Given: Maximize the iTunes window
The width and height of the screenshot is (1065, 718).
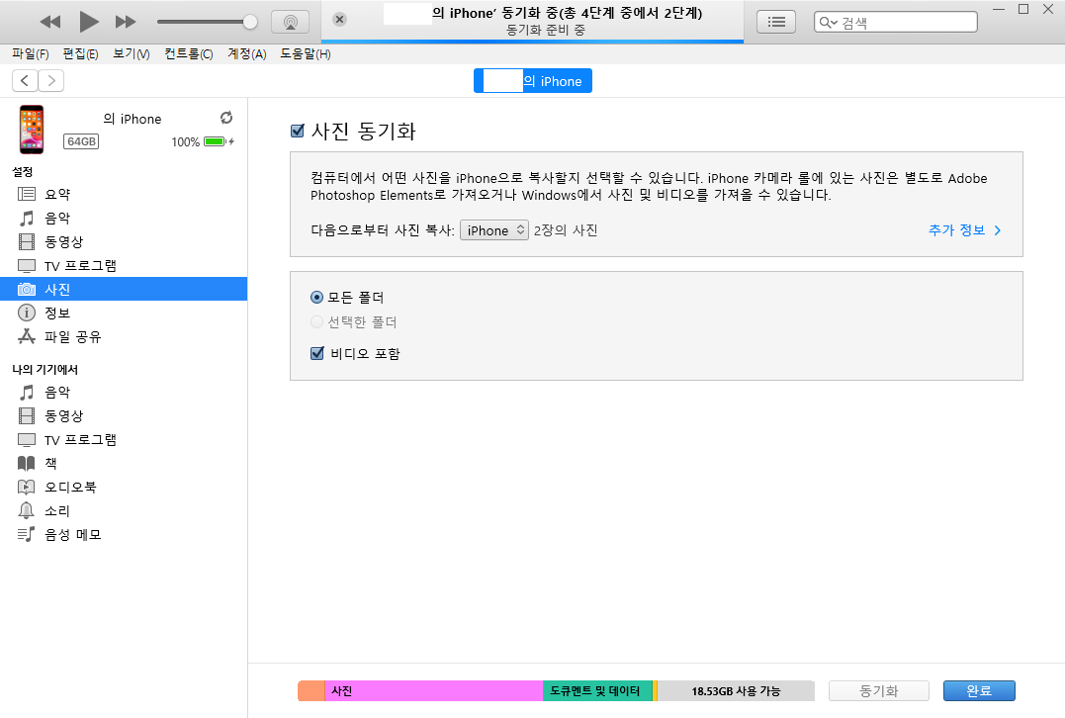Looking at the screenshot, I should (1023, 9).
